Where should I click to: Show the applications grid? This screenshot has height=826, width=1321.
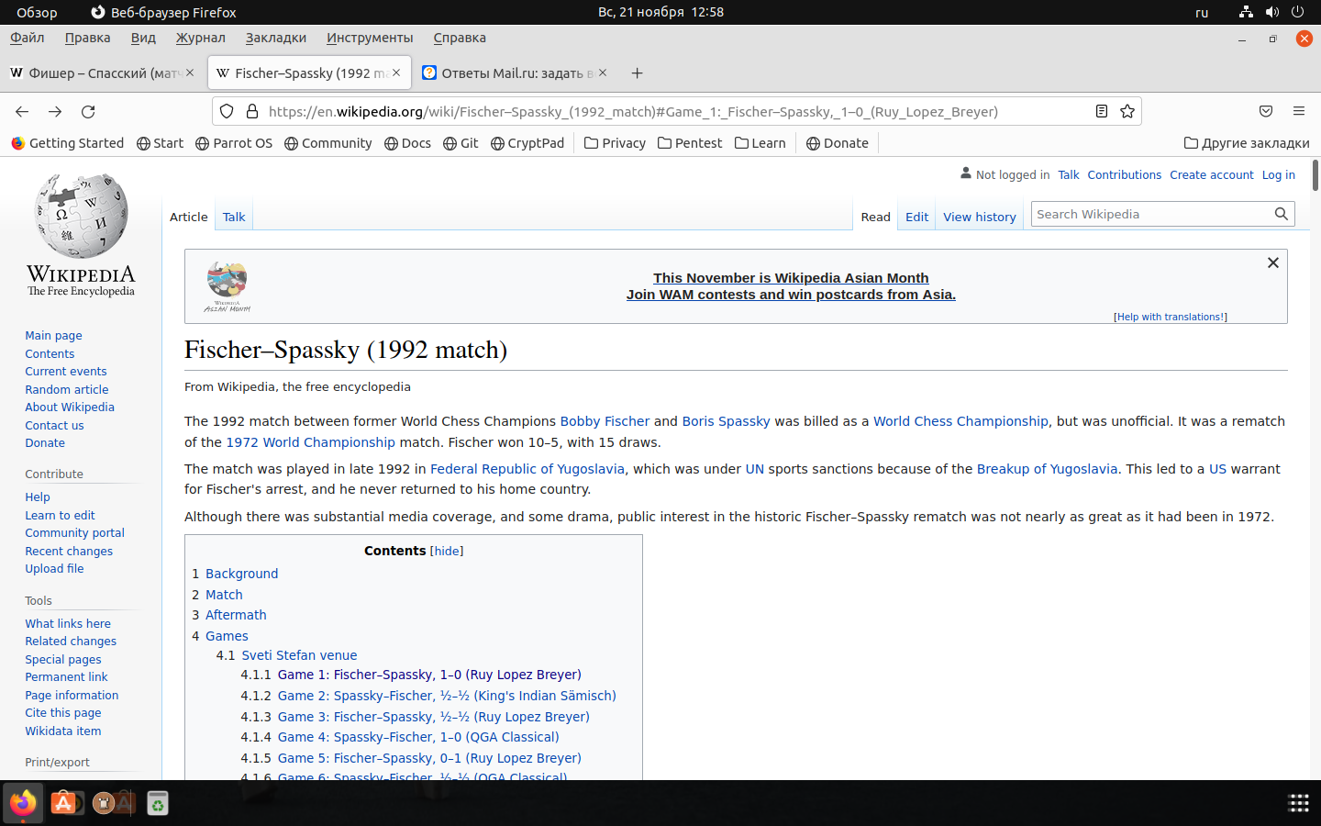[1298, 803]
